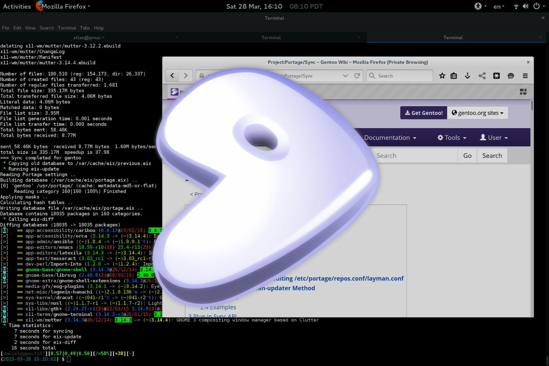Open the chat bubble icon in Firefox
This screenshot has height=366, width=549.
pos(511,76)
